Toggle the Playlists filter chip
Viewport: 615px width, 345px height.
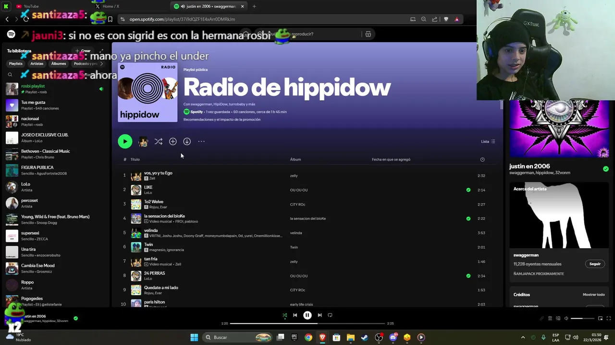coord(15,64)
